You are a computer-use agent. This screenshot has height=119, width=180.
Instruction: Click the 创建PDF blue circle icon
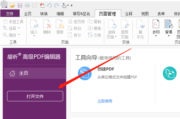coord(85,73)
